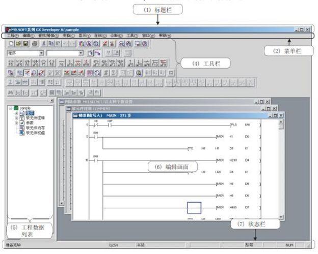The image size is (318, 254).
Task: Collapse the sample root tree node
Action: [10, 108]
